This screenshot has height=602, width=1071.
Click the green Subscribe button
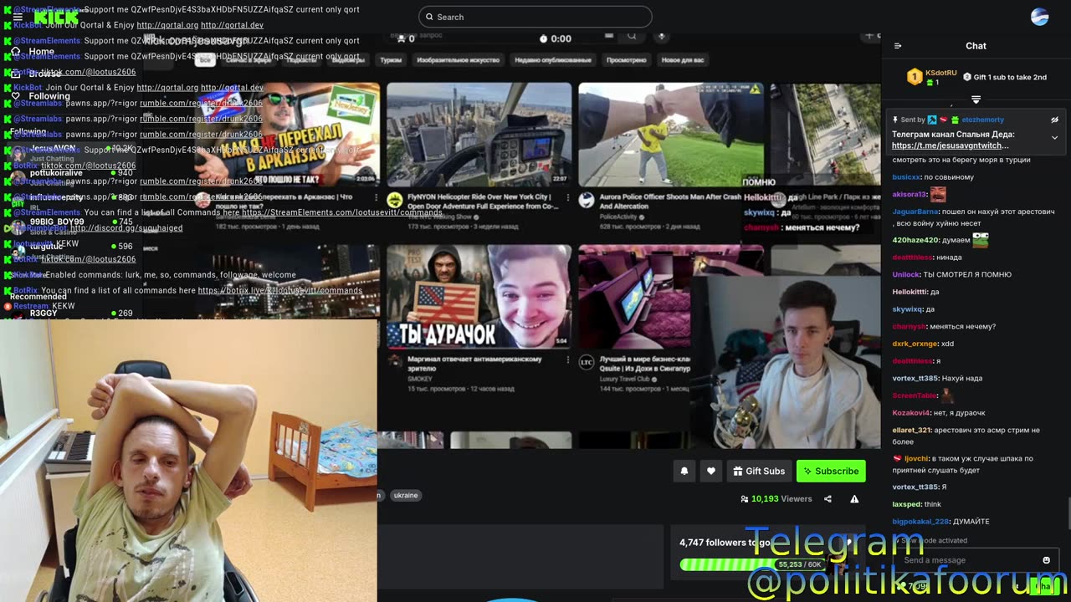point(831,471)
